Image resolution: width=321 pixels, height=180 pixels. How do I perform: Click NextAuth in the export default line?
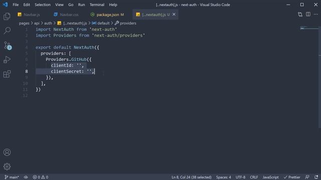point(84,47)
